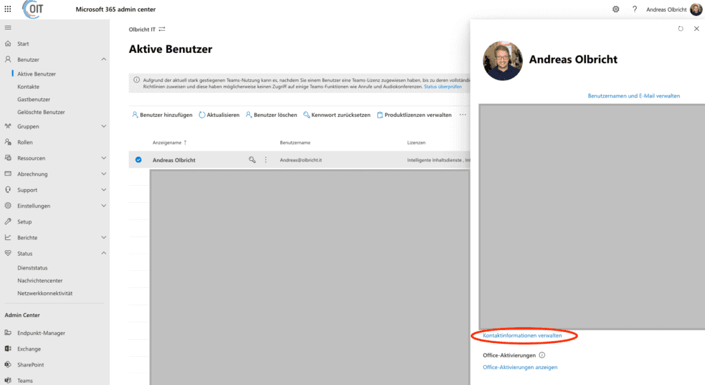Click the Teams icon

(x=8, y=380)
